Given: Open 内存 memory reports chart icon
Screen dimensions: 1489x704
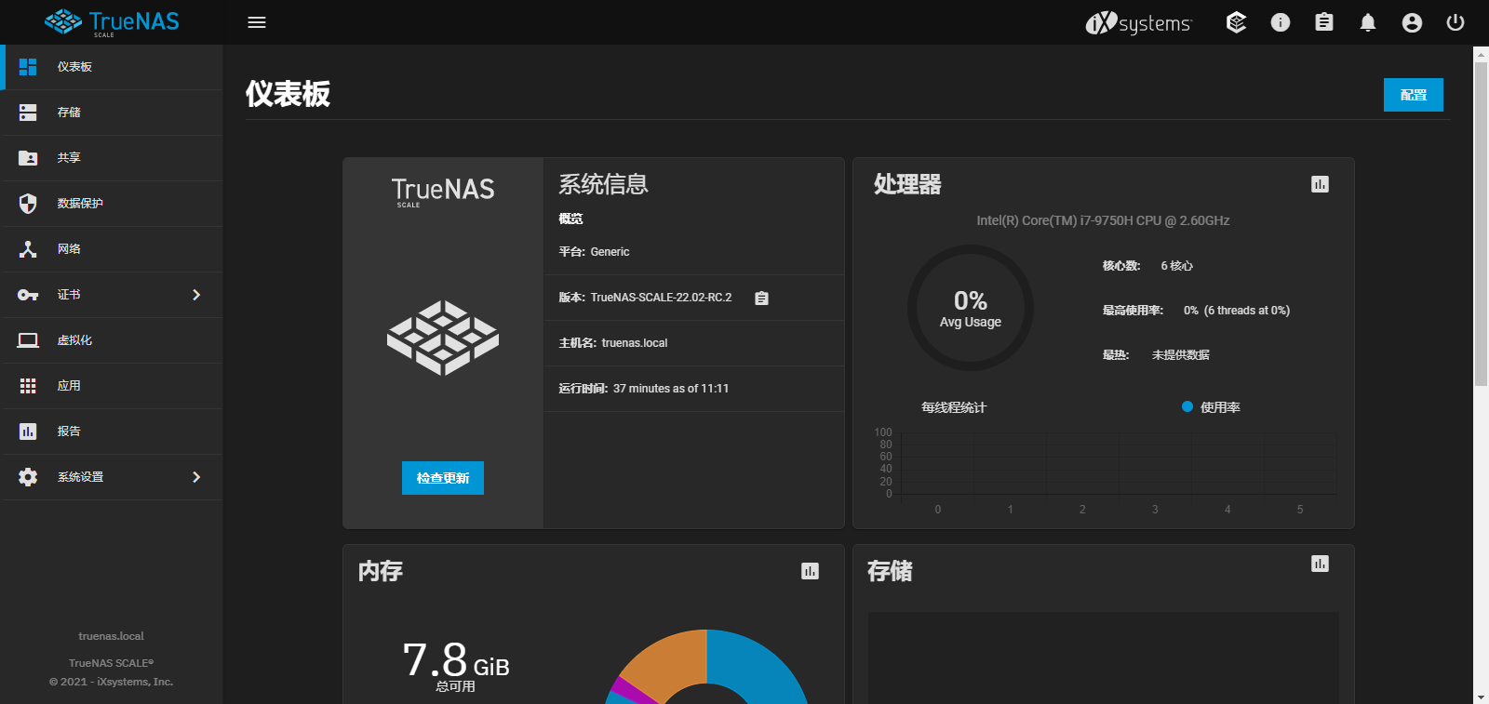Looking at the screenshot, I should (x=810, y=571).
